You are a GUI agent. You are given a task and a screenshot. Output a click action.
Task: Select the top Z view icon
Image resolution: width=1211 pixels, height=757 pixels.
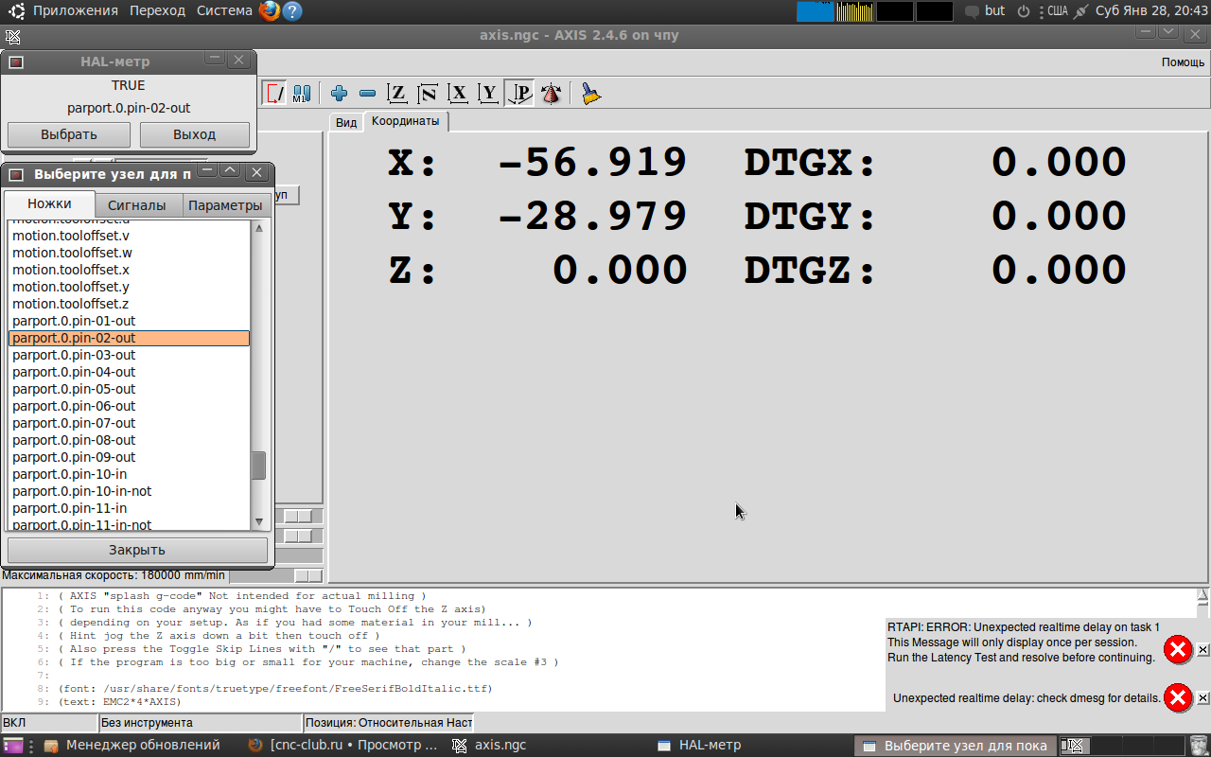[397, 94]
